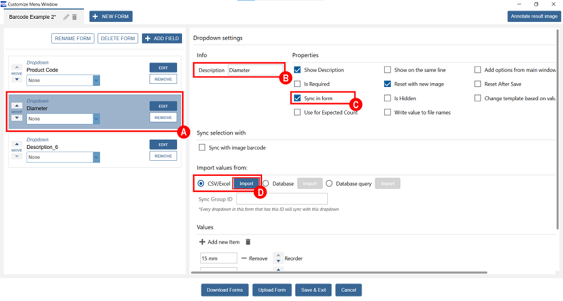The height and width of the screenshot is (301, 563).
Task: Select the Barcode Example 2 tab
Action: pyautogui.click(x=33, y=17)
